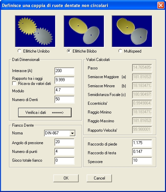Choose the Multispeed radio option
The height and width of the screenshot is (192, 166).
coord(120,51)
